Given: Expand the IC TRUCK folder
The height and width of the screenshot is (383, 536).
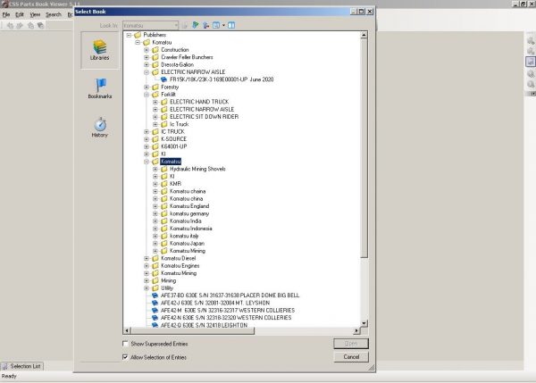Looking at the screenshot, I should pyautogui.click(x=147, y=131).
